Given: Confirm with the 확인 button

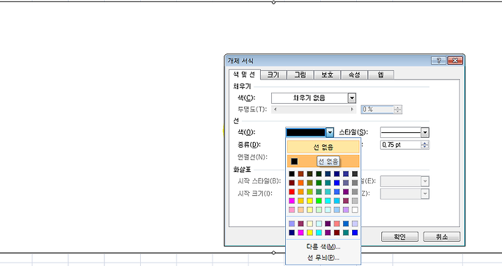Looking at the screenshot, I should click(x=400, y=237).
